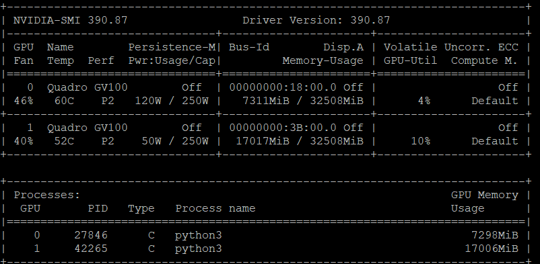Select bus ID 00000000:18:00.0

coord(283,87)
